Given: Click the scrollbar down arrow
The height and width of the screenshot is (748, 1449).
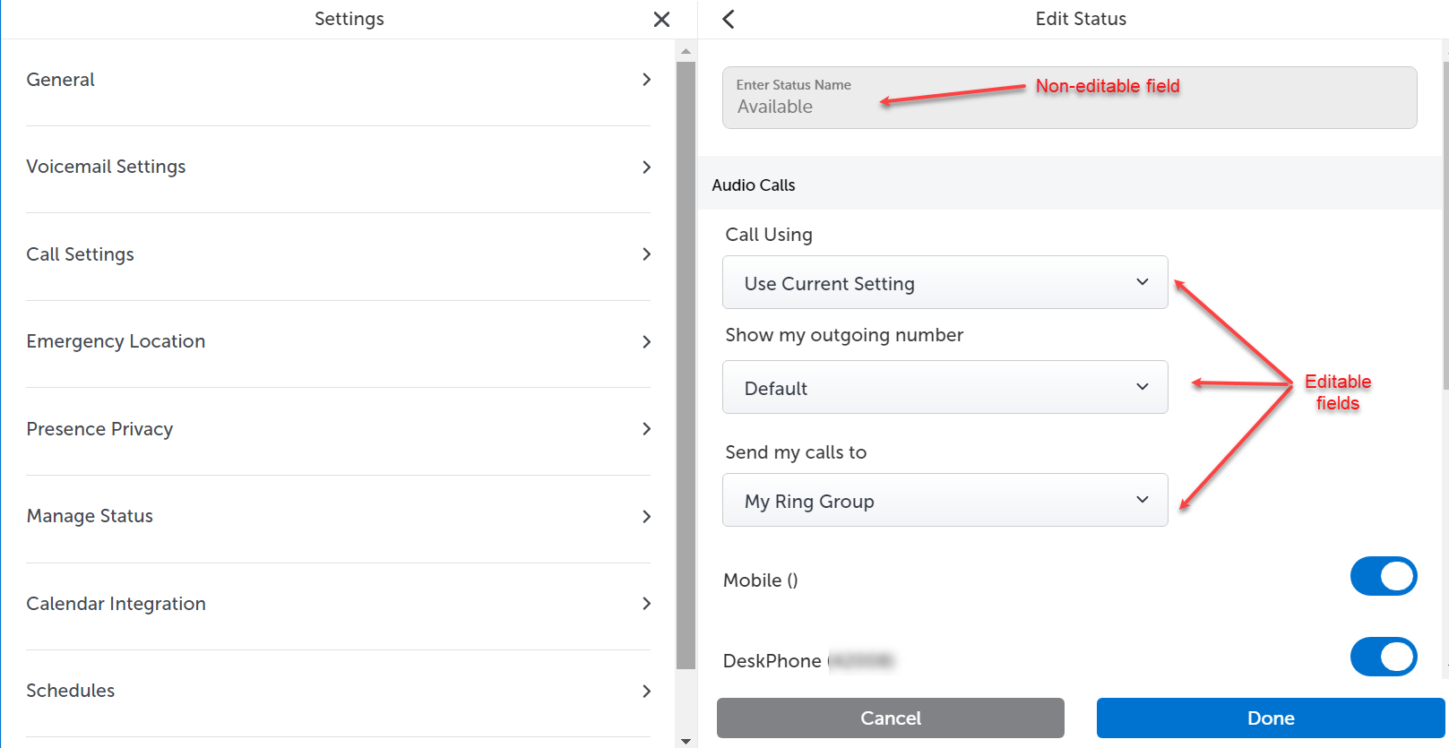Looking at the screenshot, I should (x=686, y=740).
